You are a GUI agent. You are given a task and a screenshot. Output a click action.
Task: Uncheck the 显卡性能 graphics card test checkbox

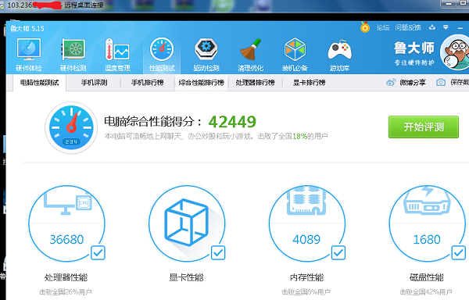(218, 253)
